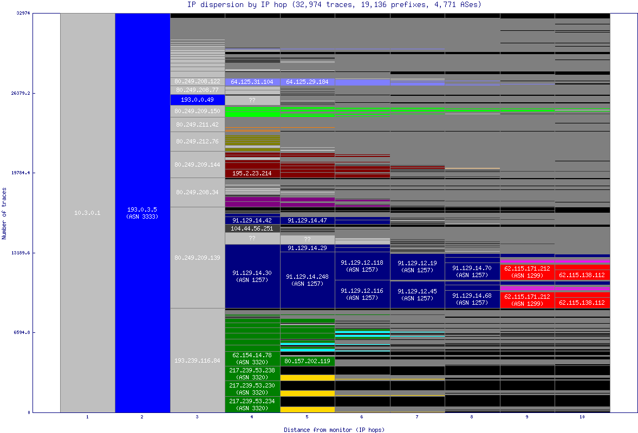Select the 193.239.116.84 block
The height and width of the screenshot is (433, 638).
pos(197,359)
